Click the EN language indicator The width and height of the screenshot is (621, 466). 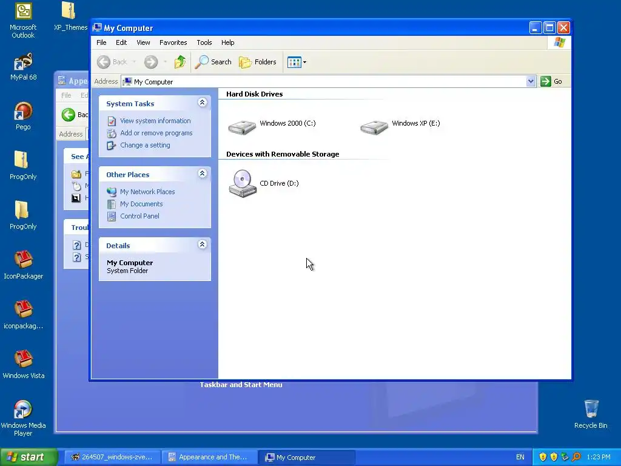click(x=520, y=458)
